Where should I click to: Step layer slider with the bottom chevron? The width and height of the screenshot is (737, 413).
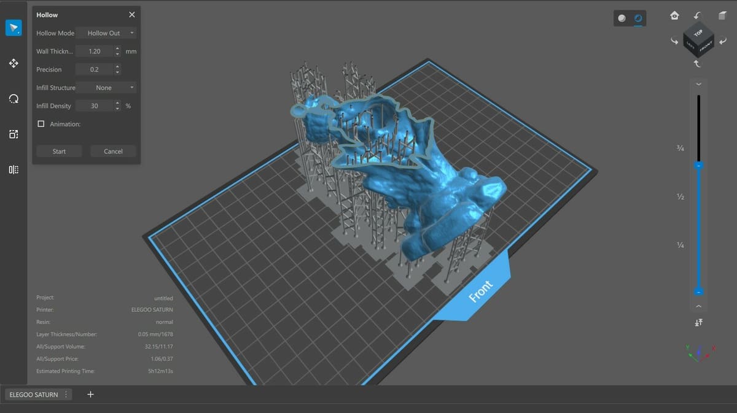coord(698,306)
